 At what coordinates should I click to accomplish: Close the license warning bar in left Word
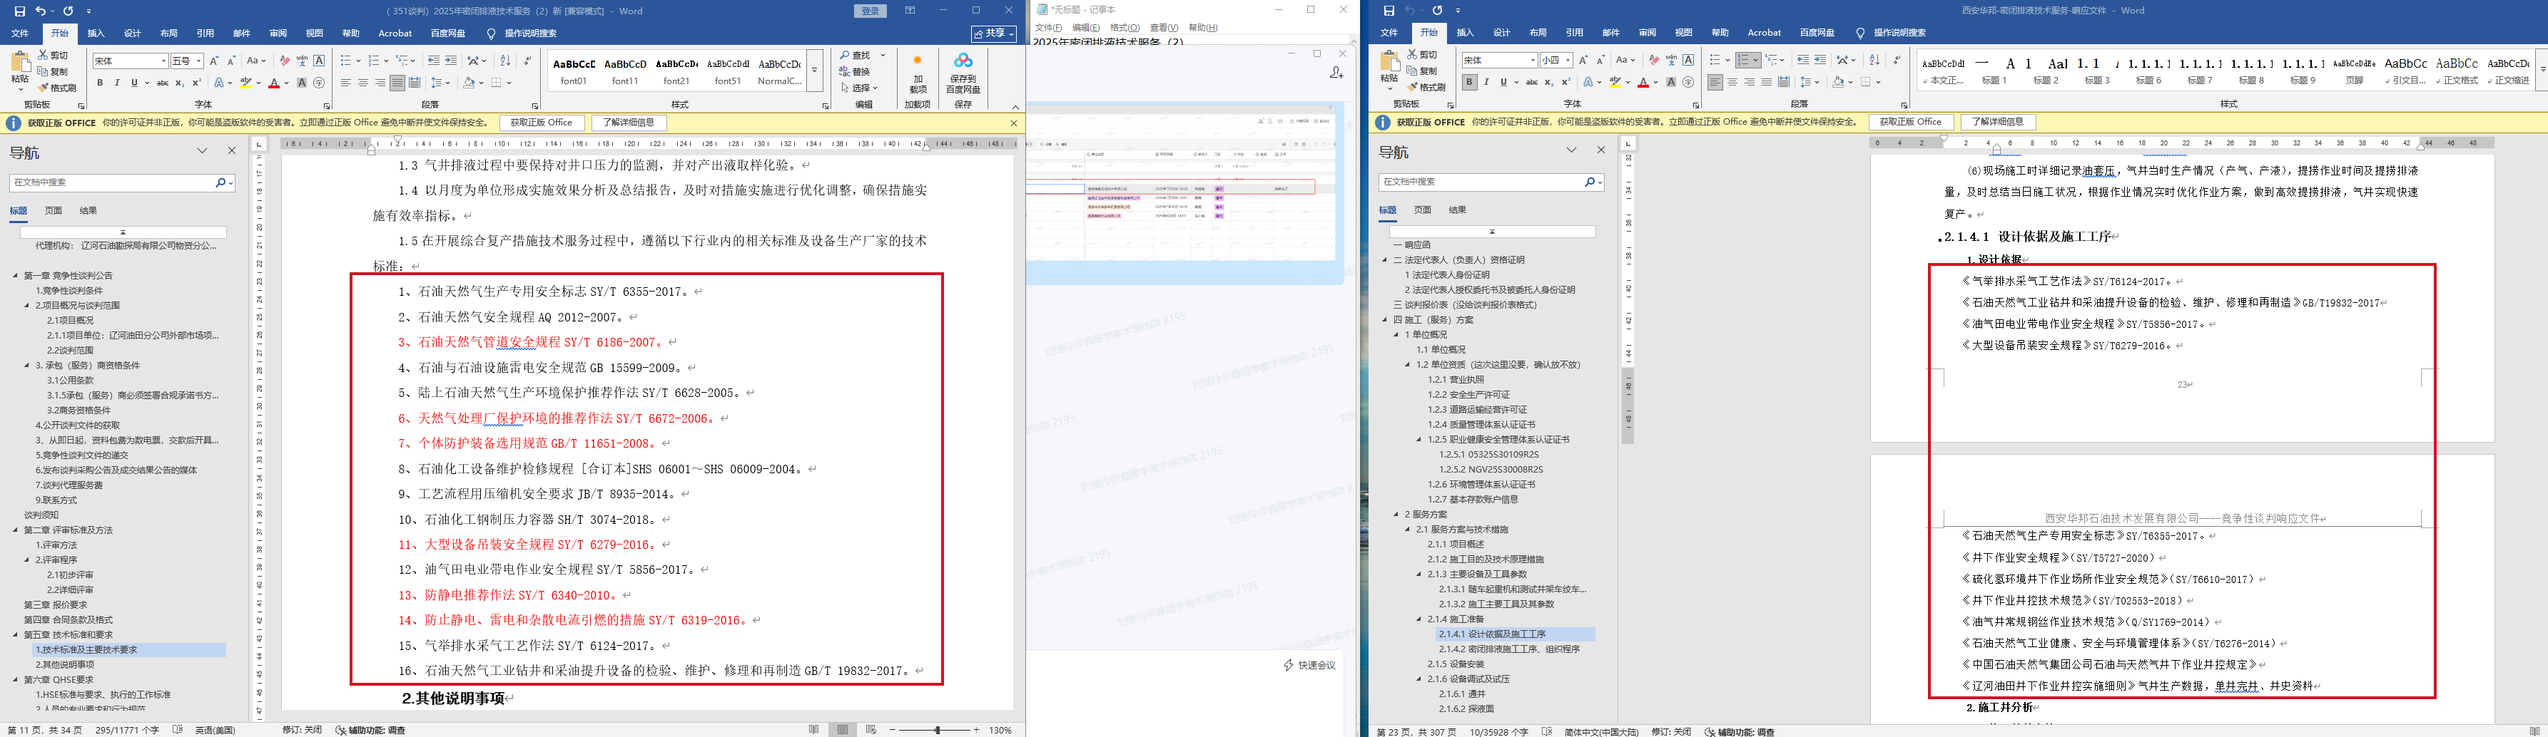click(x=1013, y=123)
